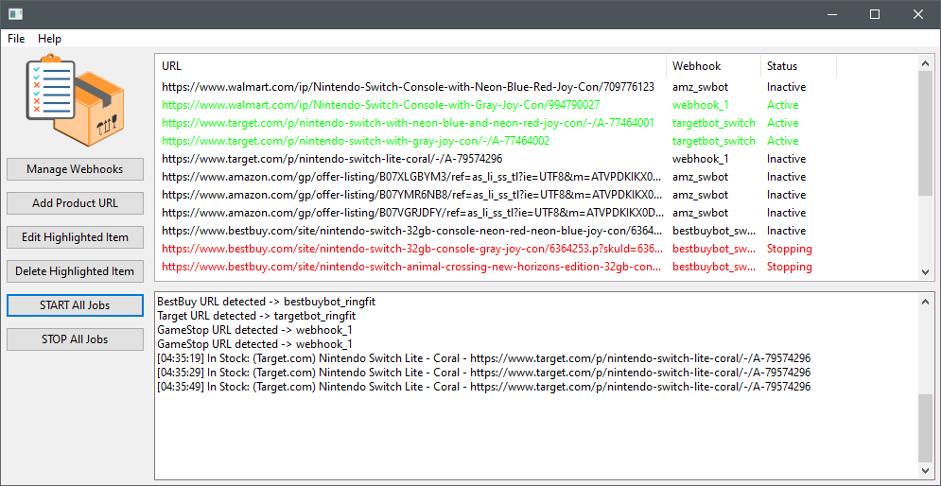Select BestBuy console-gray-joy-con URL
941x486 pixels.
(410, 249)
